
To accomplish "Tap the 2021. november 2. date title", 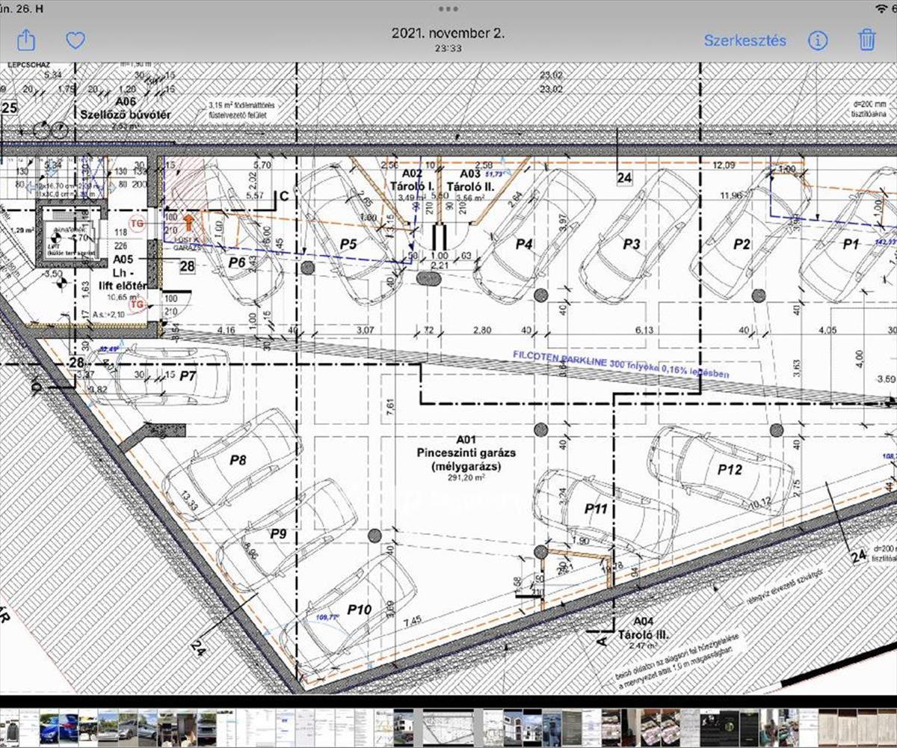I will (x=448, y=34).
